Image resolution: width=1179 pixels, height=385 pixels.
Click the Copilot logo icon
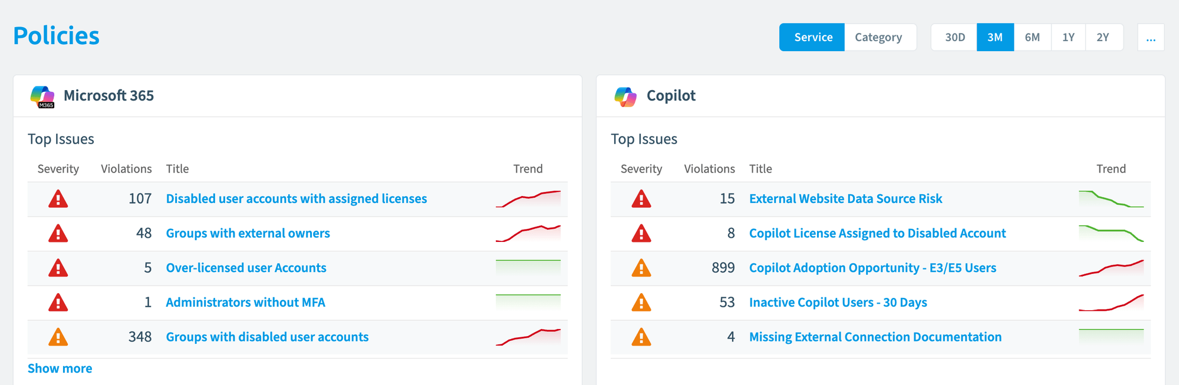coord(625,97)
